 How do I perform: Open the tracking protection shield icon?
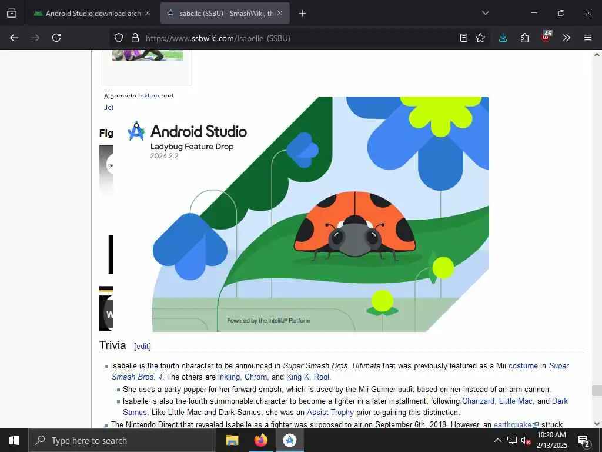click(x=119, y=38)
